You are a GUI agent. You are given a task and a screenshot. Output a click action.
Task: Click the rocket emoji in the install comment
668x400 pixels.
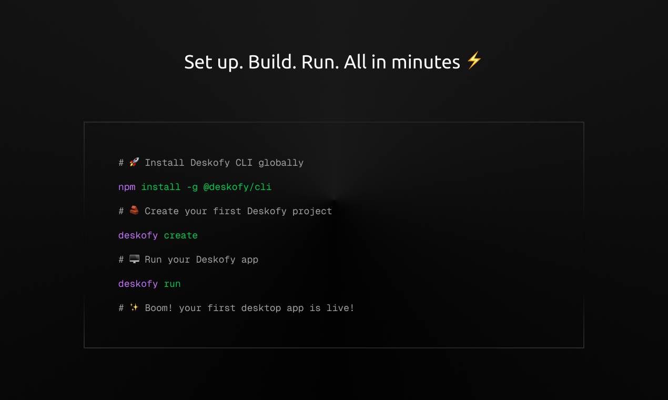(x=134, y=163)
